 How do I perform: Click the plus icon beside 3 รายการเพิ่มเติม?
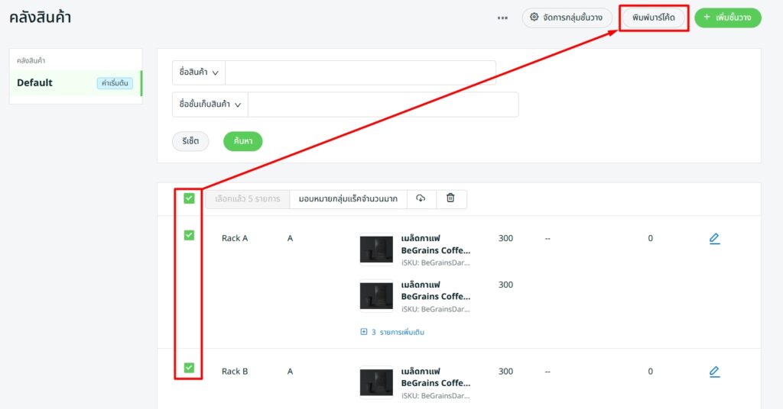pyautogui.click(x=364, y=333)
